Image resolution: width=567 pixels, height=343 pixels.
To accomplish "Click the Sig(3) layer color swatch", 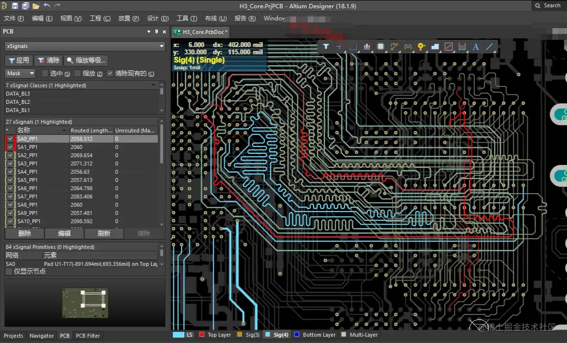I will click(x=239, y=335).
